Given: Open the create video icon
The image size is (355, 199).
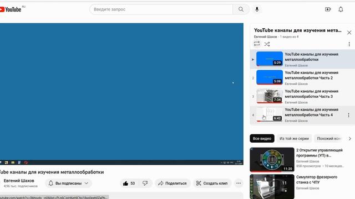Looking at the screenshot, I should coord(328,9).
